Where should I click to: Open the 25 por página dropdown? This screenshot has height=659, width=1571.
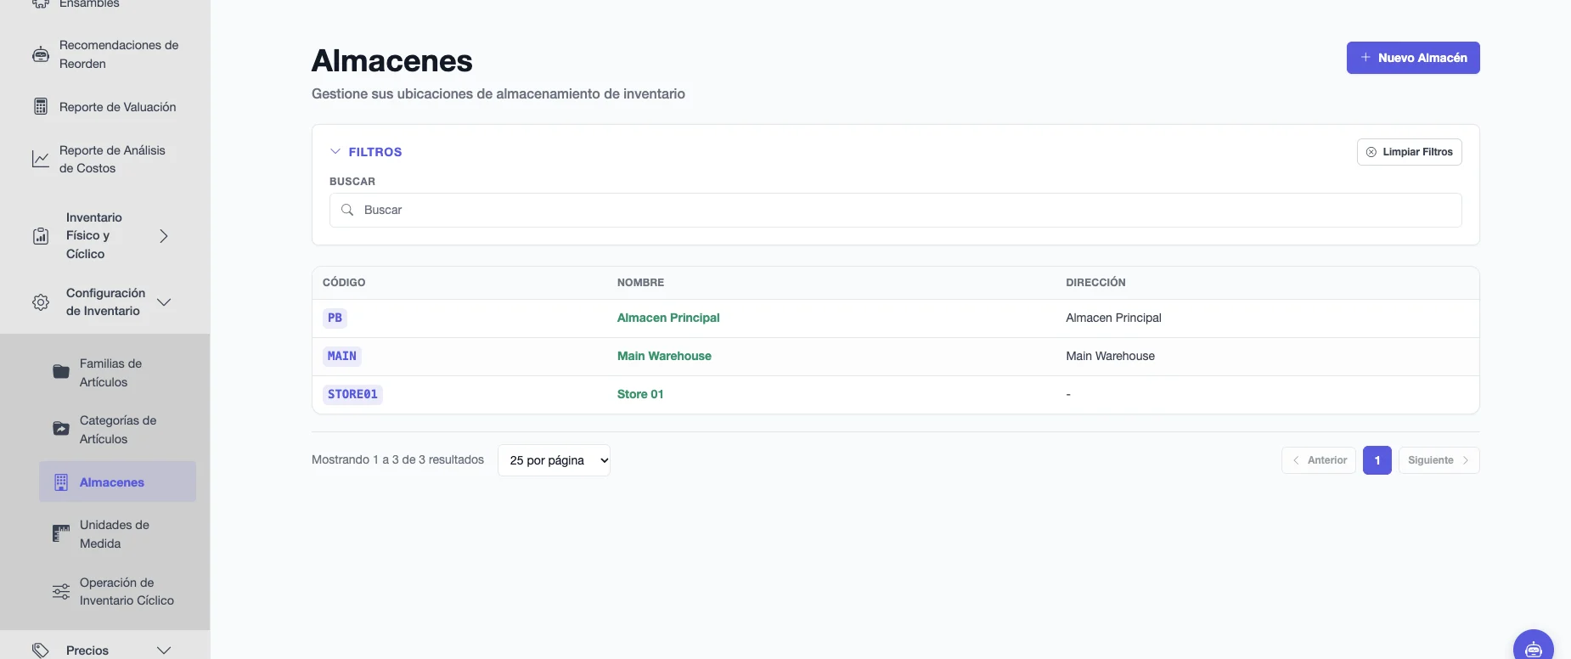click(554, 460)
